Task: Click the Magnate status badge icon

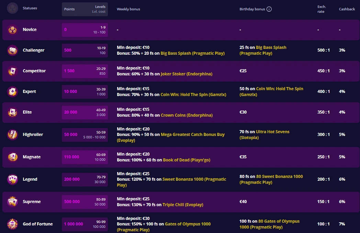Action: tap(13, 157)
